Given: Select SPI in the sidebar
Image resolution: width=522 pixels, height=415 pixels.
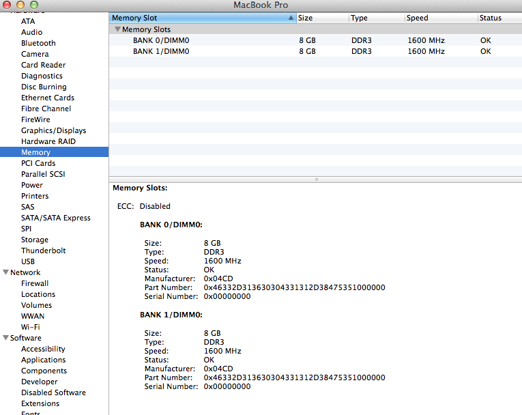Looking at the screenshot, I should [26, 229].
